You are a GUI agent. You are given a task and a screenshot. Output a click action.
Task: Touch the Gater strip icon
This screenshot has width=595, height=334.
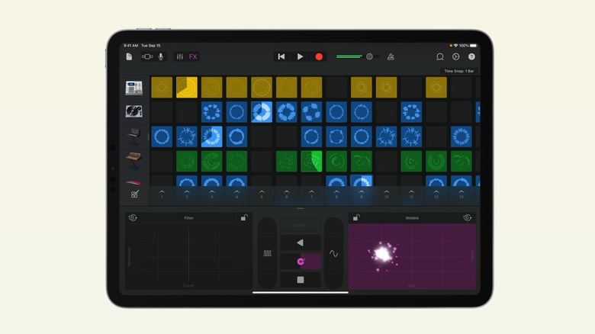coord(267,253)
